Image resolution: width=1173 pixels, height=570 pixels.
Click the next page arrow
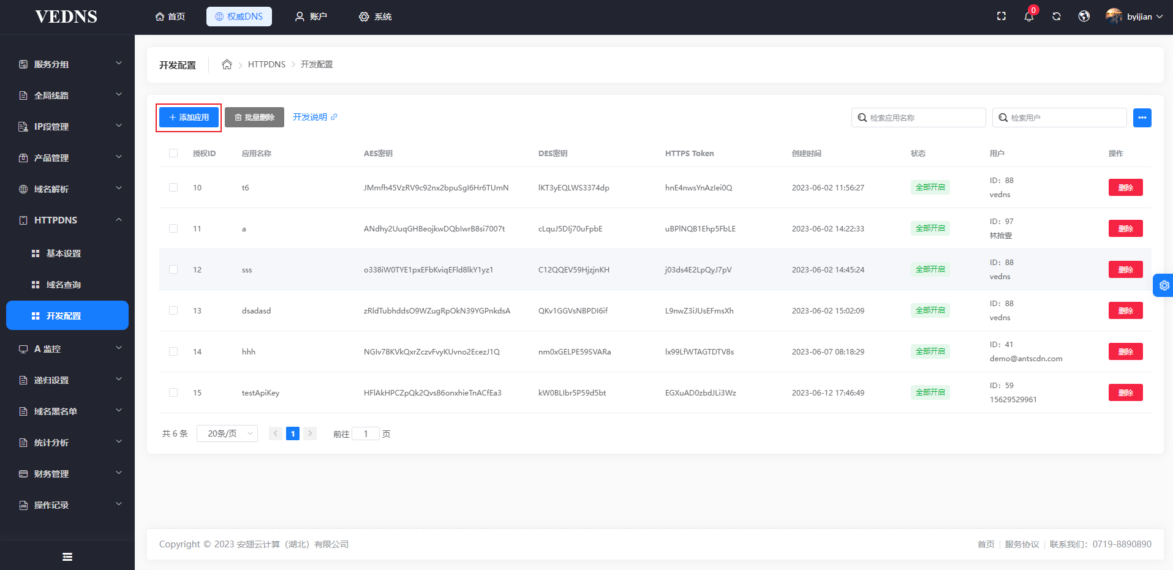pyautogui.click(x=310, y=433)
